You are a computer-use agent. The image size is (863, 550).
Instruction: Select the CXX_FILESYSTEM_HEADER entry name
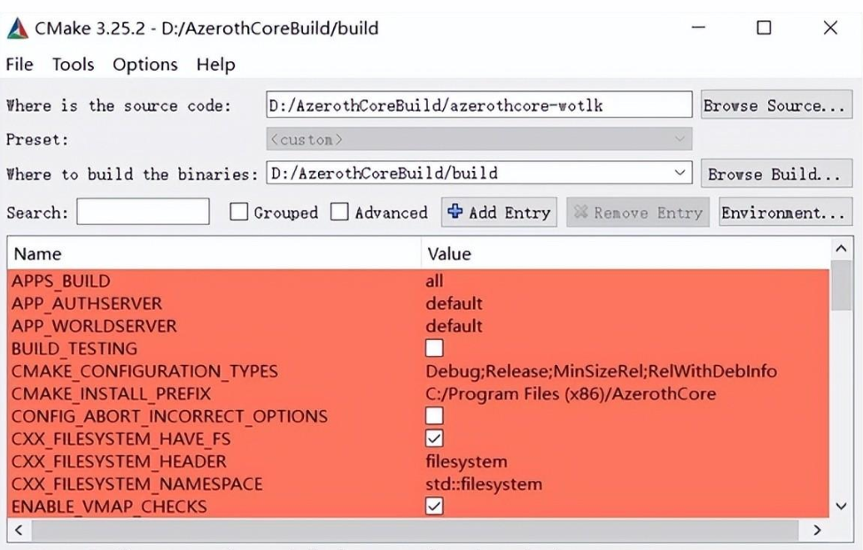tap(119, 461)
